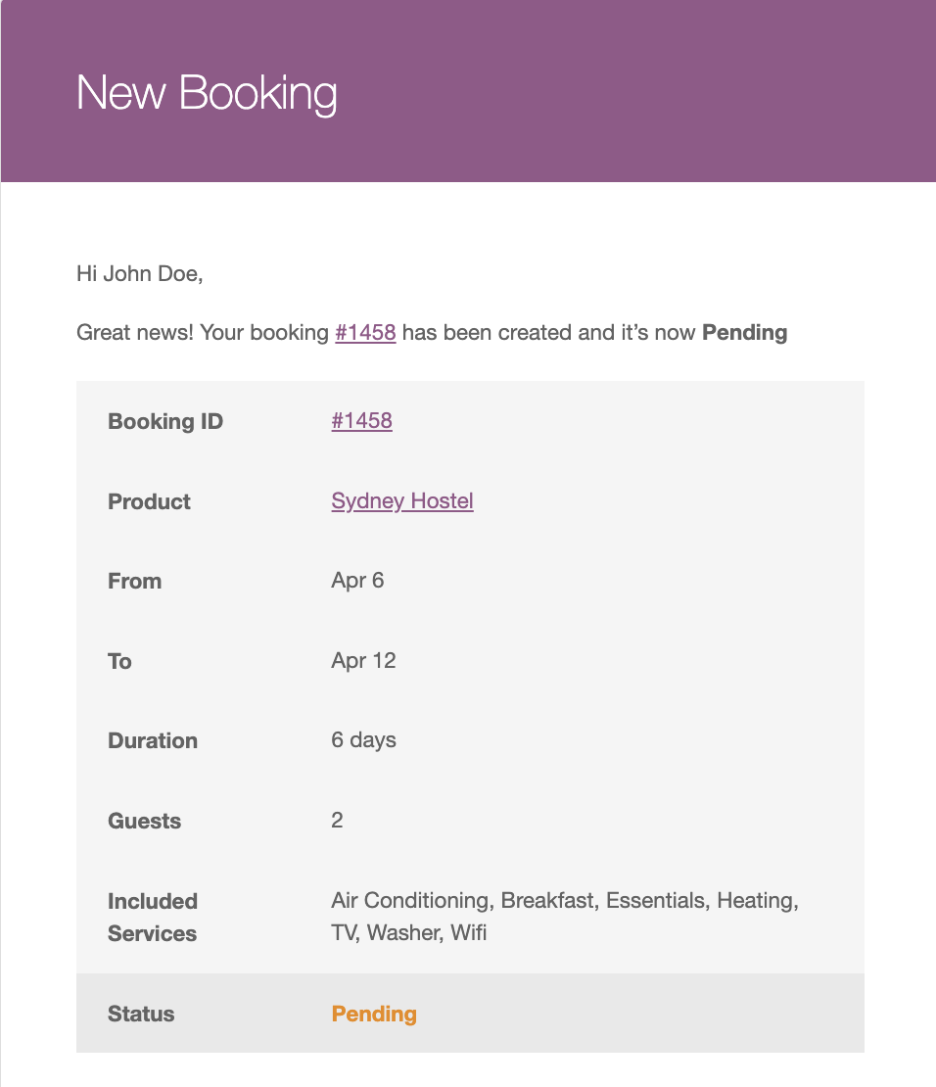Click the From row label
The width and height of the screenshot is (936, 1087).
134,582
